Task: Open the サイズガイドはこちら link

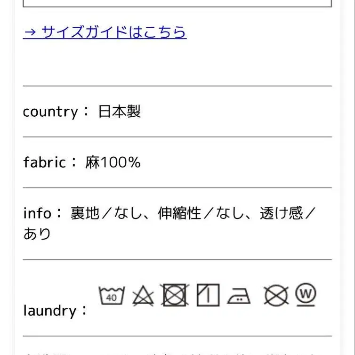Action: pos(105,32)
